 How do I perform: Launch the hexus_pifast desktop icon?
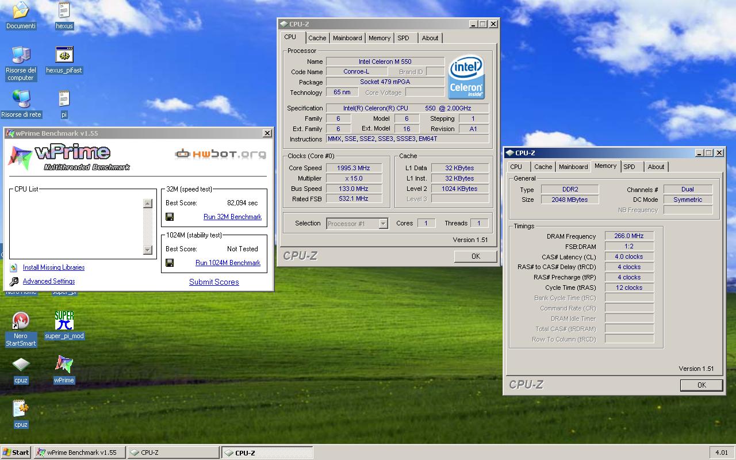click(64, 55)
